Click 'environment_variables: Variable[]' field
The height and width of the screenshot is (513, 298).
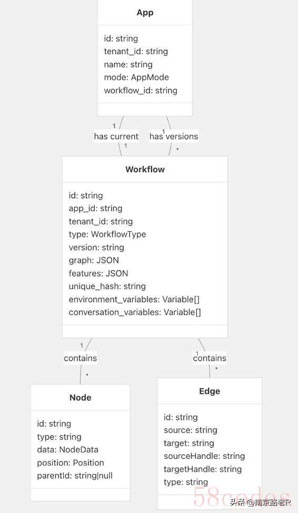tap(134, 299)
